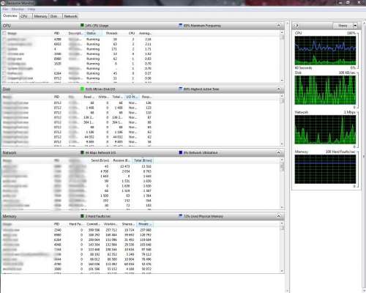Collapse the Disk section with its chevron
Image resolution: width=366 pixels, height=293 pixels.
(x=279, y=89)
